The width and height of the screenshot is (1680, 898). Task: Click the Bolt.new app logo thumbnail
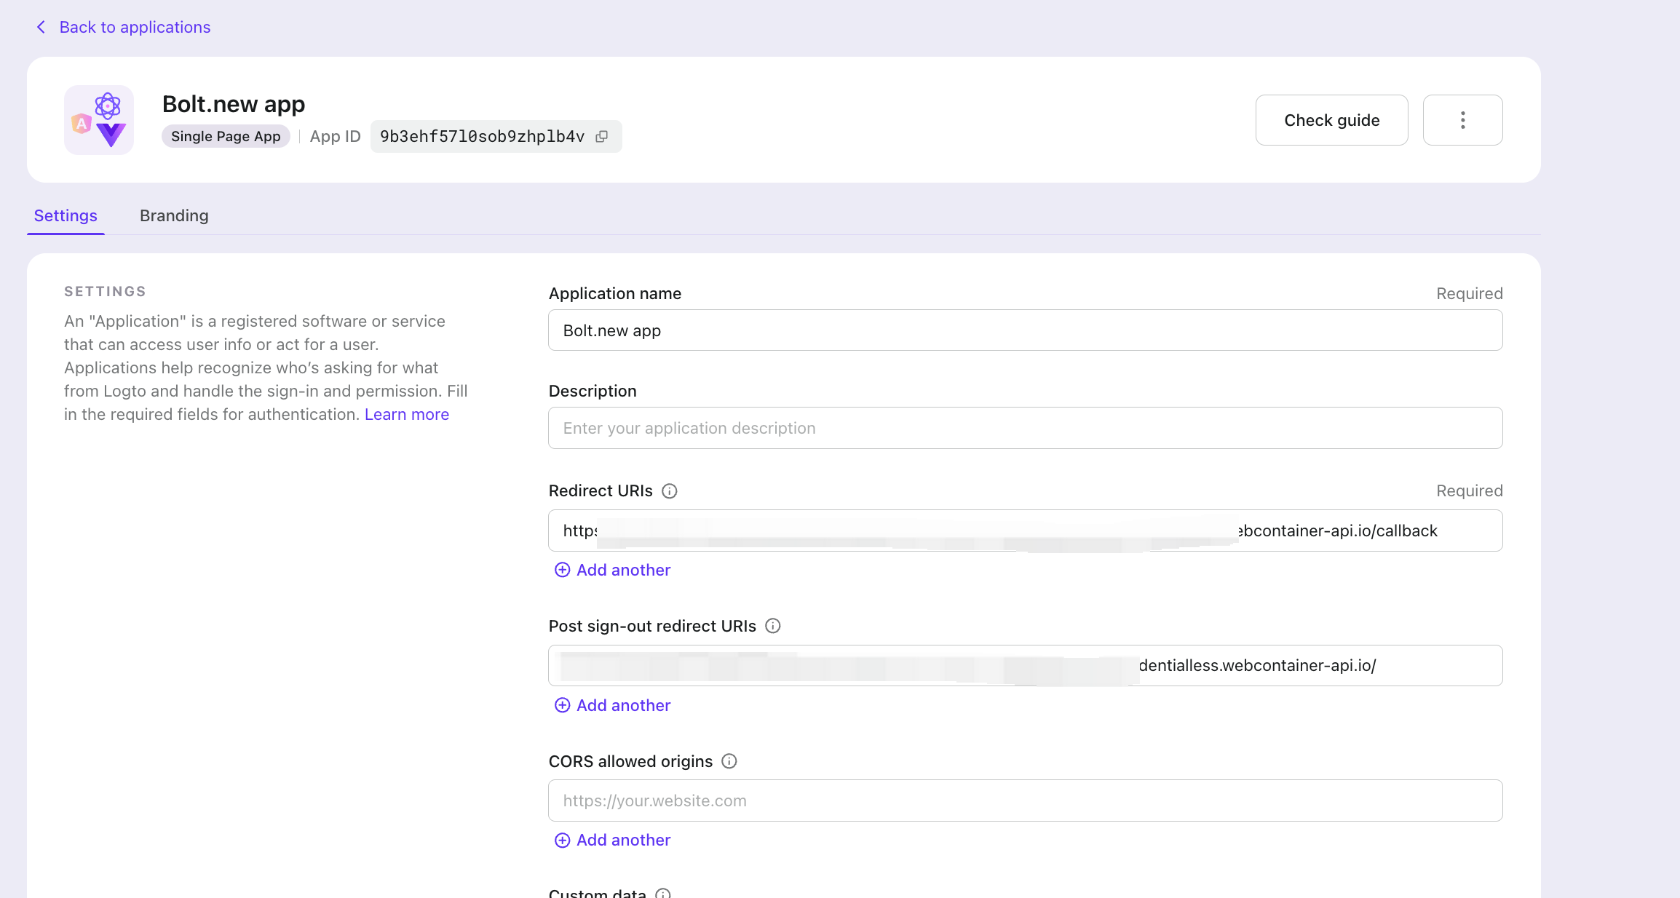tap(99, 120)
